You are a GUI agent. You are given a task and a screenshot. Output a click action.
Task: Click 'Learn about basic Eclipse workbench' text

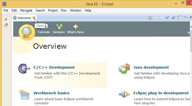click(64, 99)
